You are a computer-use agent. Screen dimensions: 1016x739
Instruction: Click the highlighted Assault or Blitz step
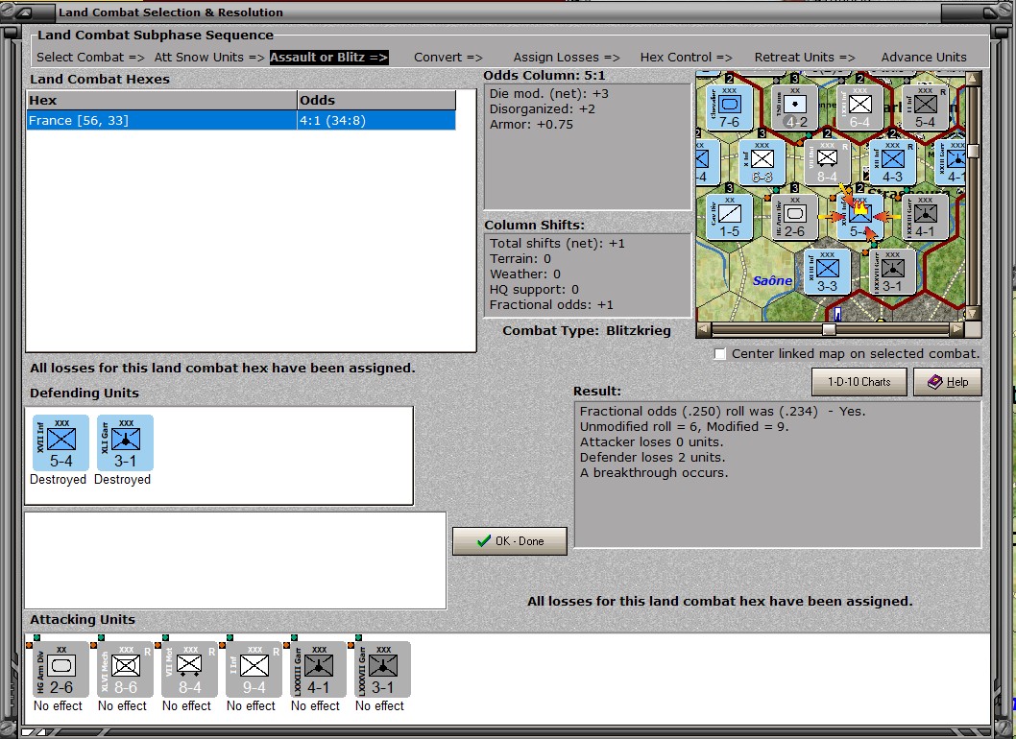click(x=328, y=57)
